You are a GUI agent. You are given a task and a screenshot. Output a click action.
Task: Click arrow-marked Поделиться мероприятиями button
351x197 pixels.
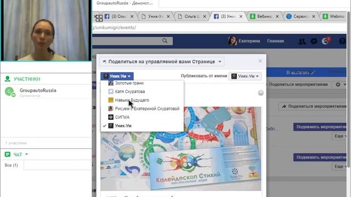[x=313, y=106]
